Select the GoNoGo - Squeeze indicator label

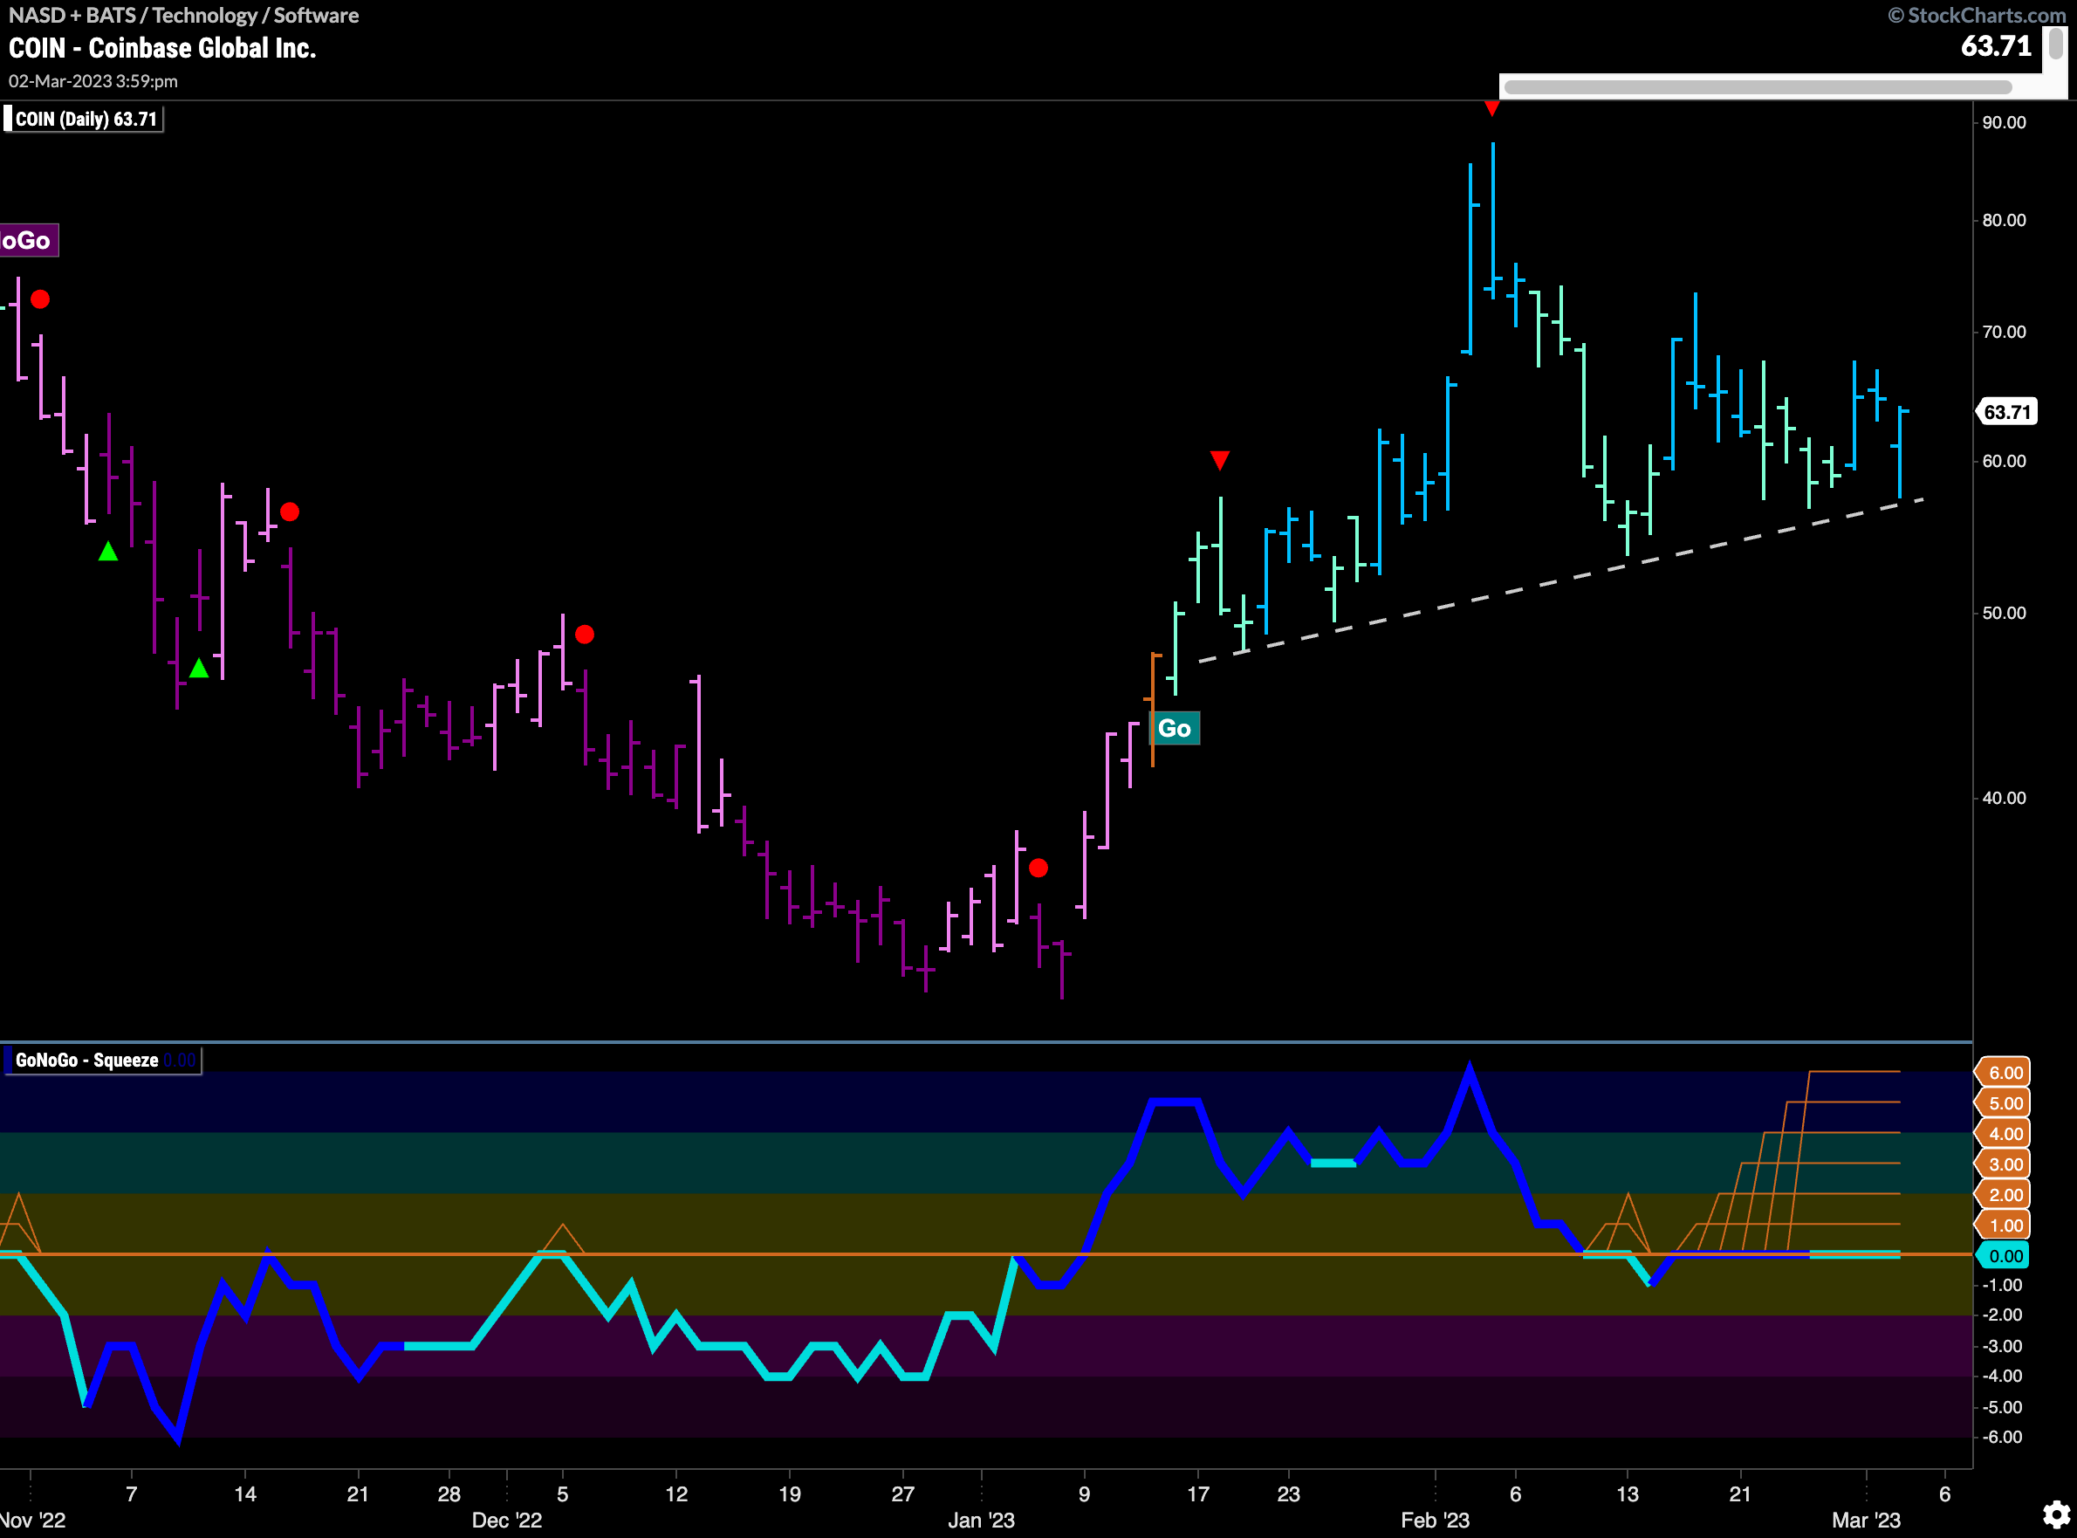click(102, 1061)
